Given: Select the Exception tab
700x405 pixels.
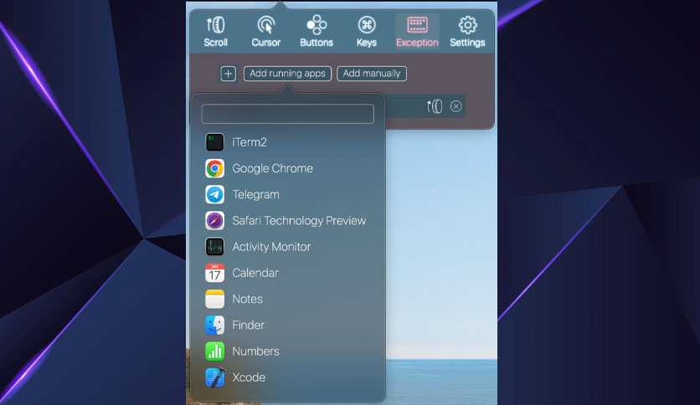Looking at the screenshot, I should click(x=418, y=32).
